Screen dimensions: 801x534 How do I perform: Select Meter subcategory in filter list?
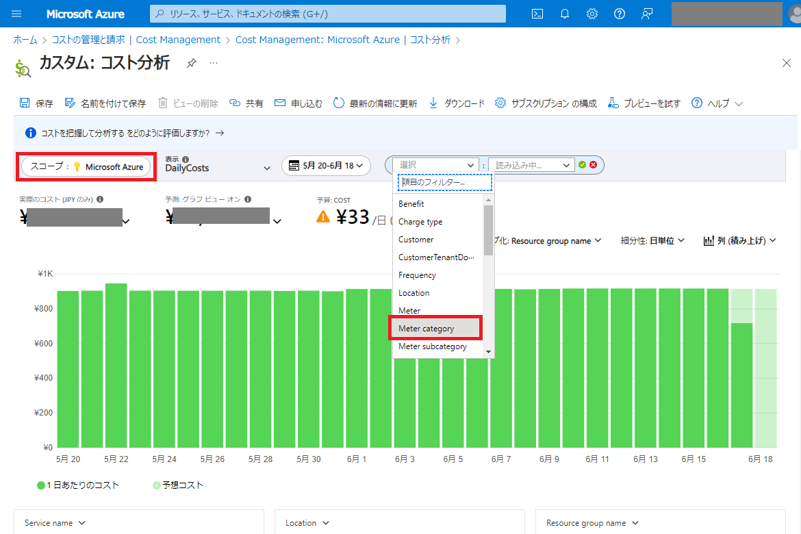tap(437, 346)
